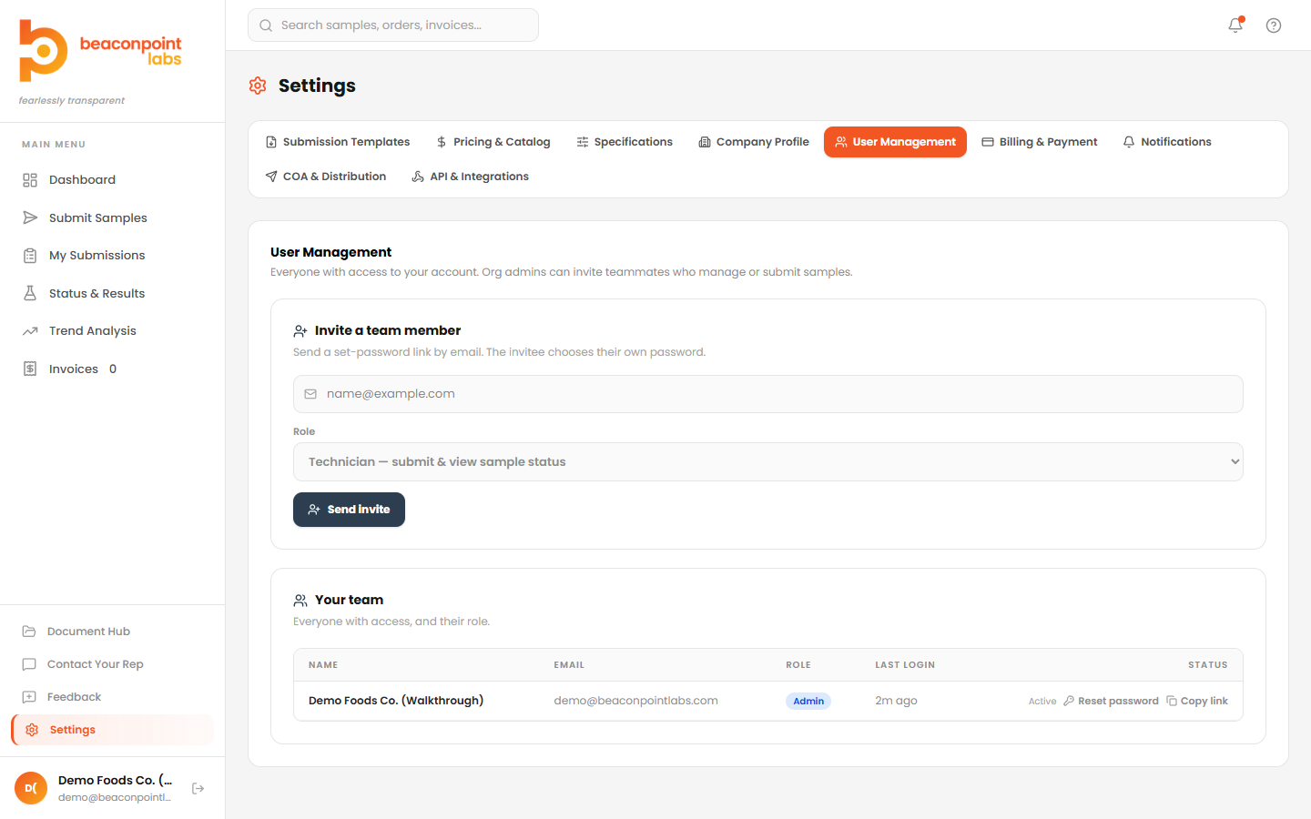The image size is (1311, 819).
Task: Click the LAST LOGIN column header
Action: pos(905,665)
